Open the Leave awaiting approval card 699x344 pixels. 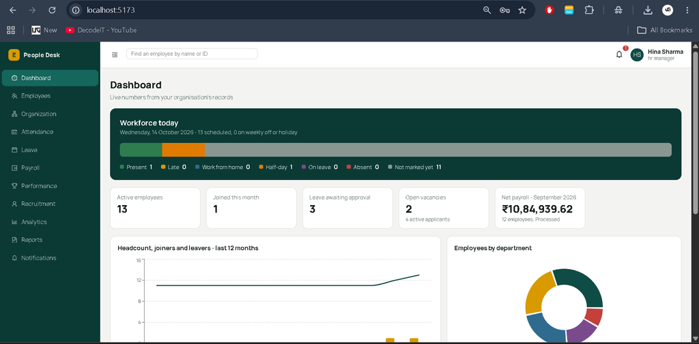click(x=347, y=208)
